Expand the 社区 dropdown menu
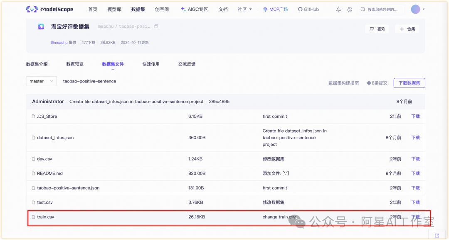Screen dimensions: 449x240 pyautogui.click(x=244, y=10)
